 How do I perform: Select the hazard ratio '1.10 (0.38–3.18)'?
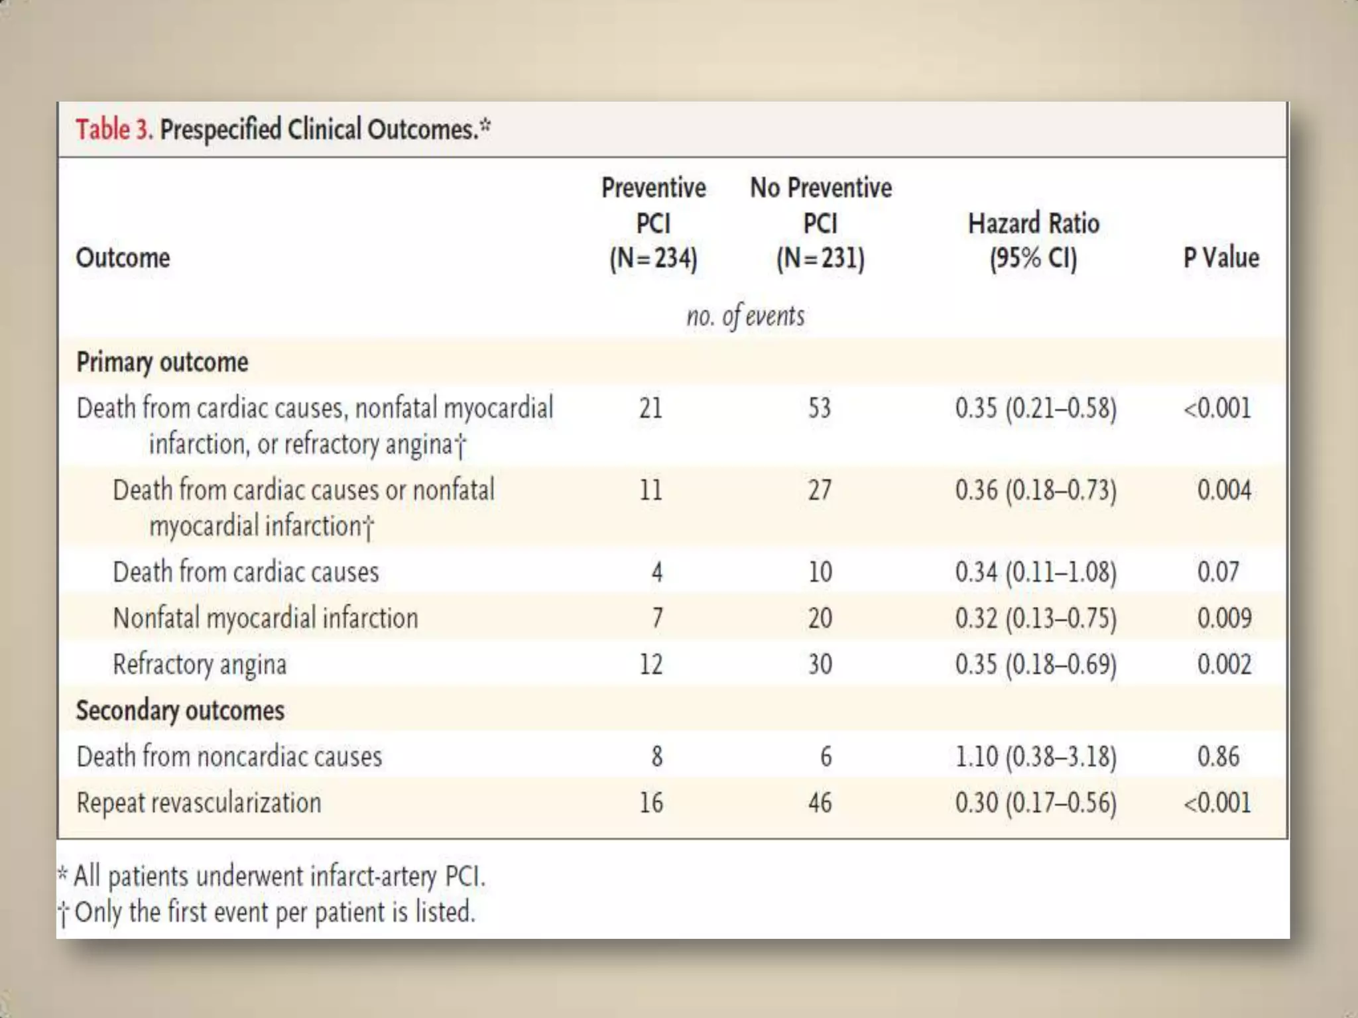(x=1036, y=756)
